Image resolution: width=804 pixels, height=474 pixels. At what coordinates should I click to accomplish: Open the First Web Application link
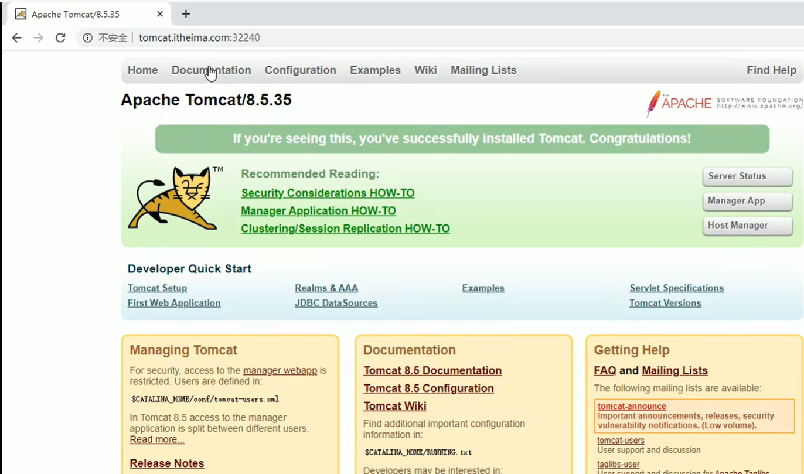point(174,304)
